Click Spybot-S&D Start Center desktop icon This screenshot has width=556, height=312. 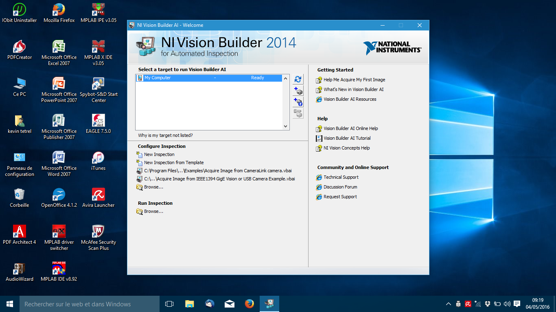(x=99, y=90)
